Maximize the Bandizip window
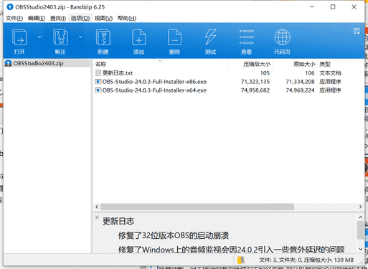 [333, 7]
